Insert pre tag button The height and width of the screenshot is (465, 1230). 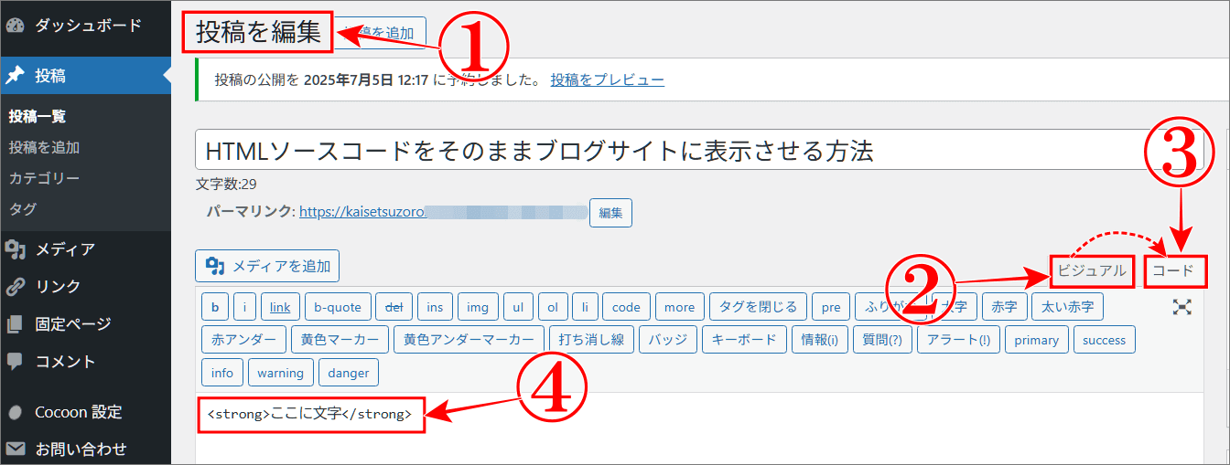click(831, 308)
